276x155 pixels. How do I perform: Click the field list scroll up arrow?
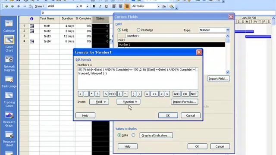(x=228, y=36)
